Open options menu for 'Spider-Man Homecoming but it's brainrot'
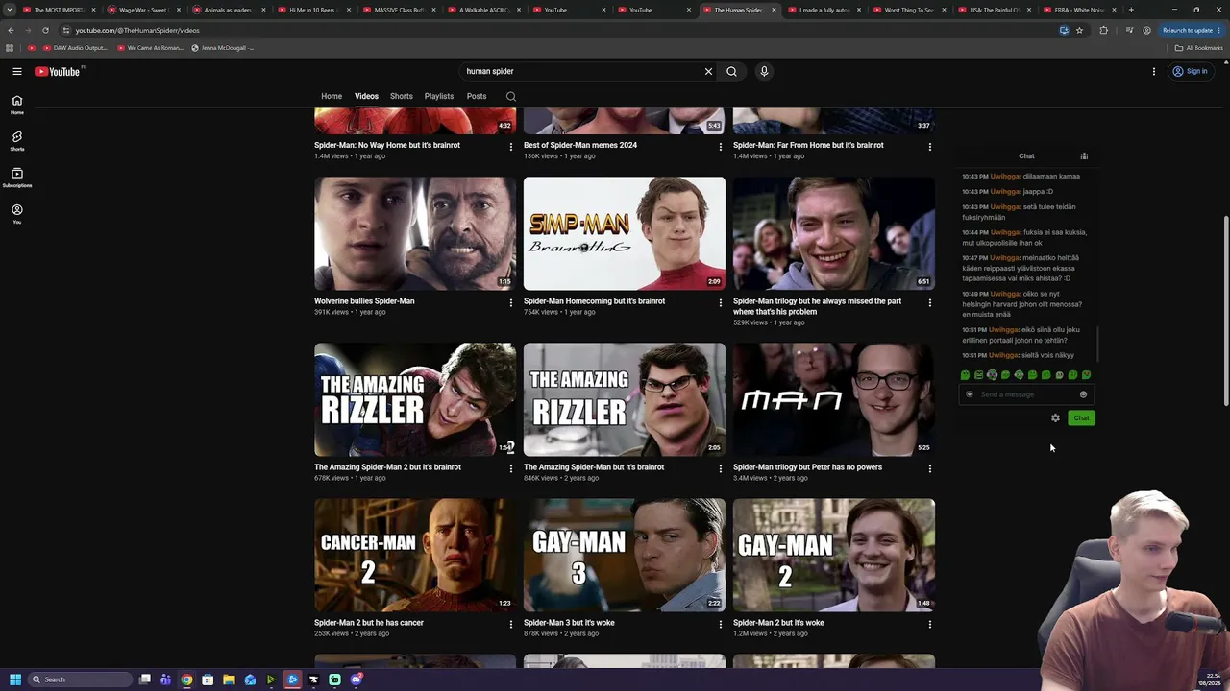This screenshot has height=691, width=1230. click(721, 303)
